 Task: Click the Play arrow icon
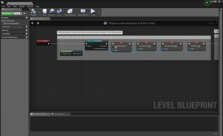pyautogui.click(x=93, y=11)
